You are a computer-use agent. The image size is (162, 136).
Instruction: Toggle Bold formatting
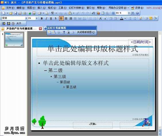point(42,18)
